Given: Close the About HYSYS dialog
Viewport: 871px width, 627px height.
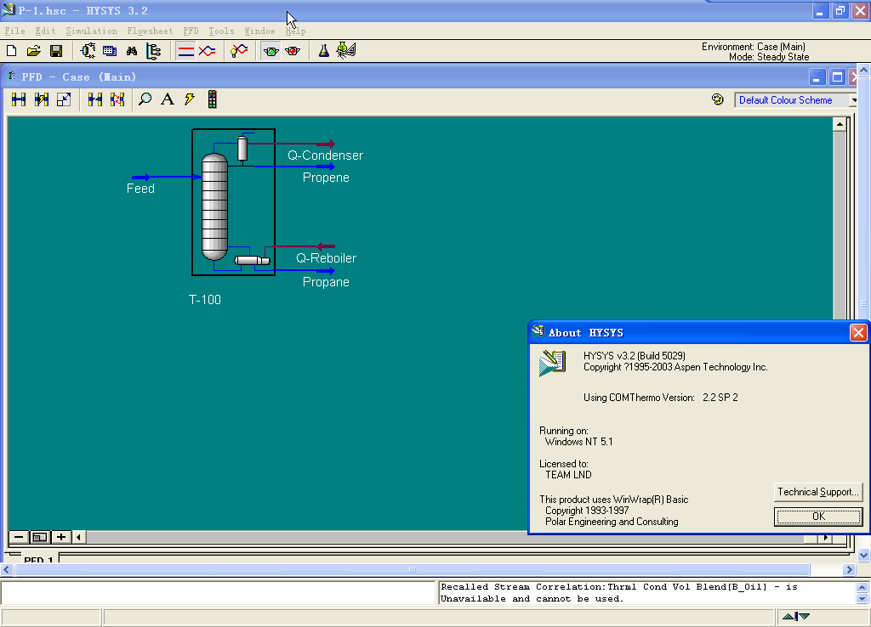Looking at the screenshot, I should click(858, 332).
